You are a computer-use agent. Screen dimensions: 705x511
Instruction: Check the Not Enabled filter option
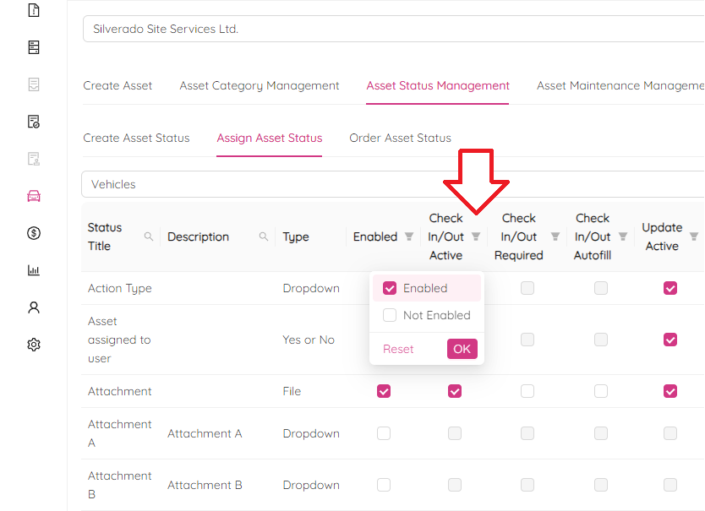coord(391,315)
